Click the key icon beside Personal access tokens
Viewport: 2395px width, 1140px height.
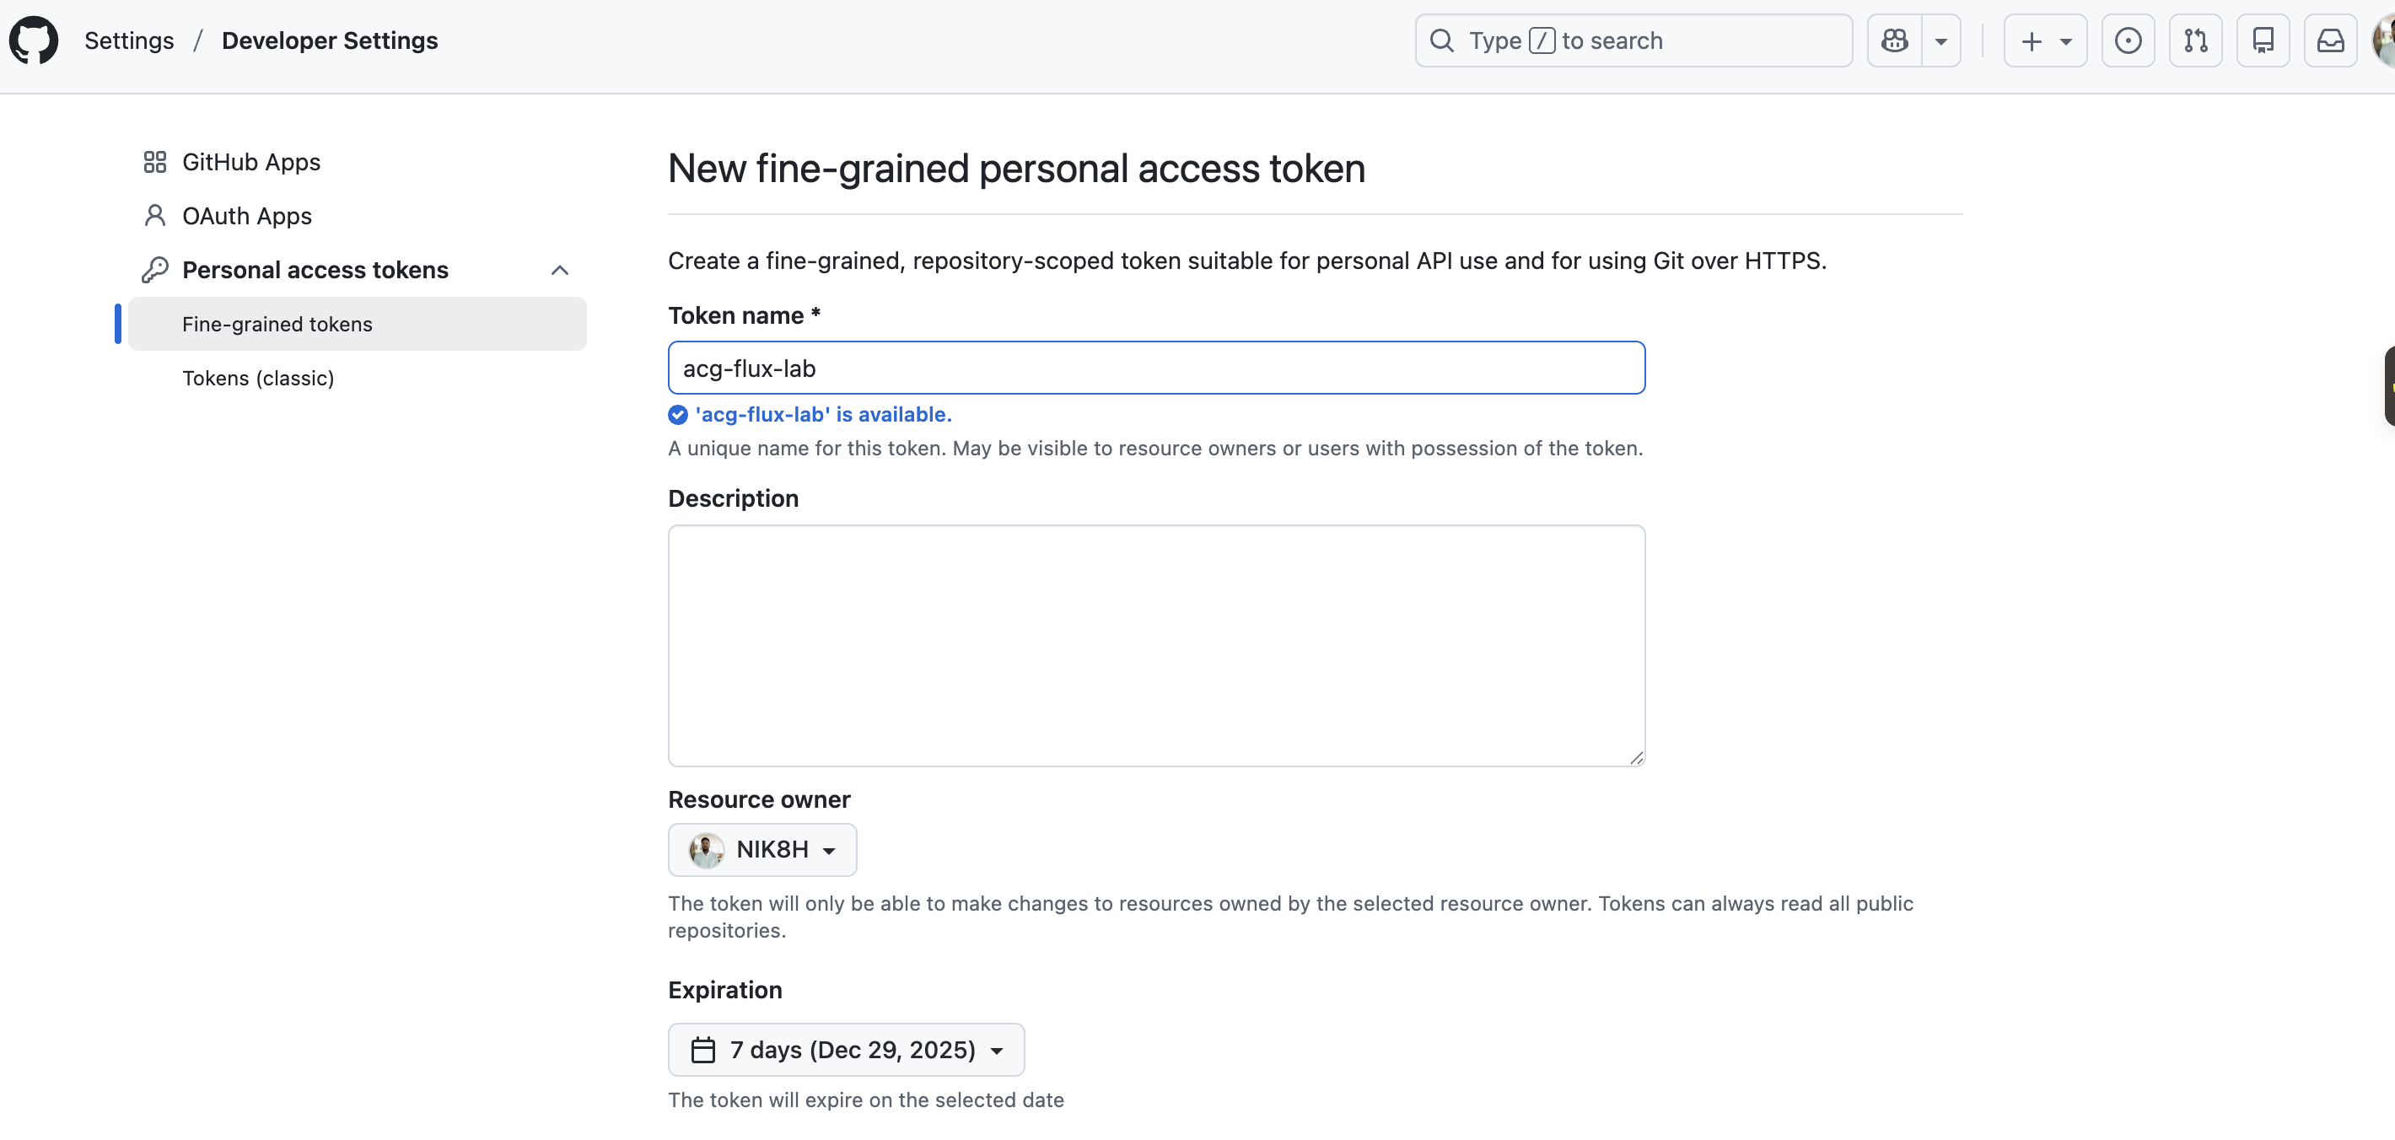point(154,270)
